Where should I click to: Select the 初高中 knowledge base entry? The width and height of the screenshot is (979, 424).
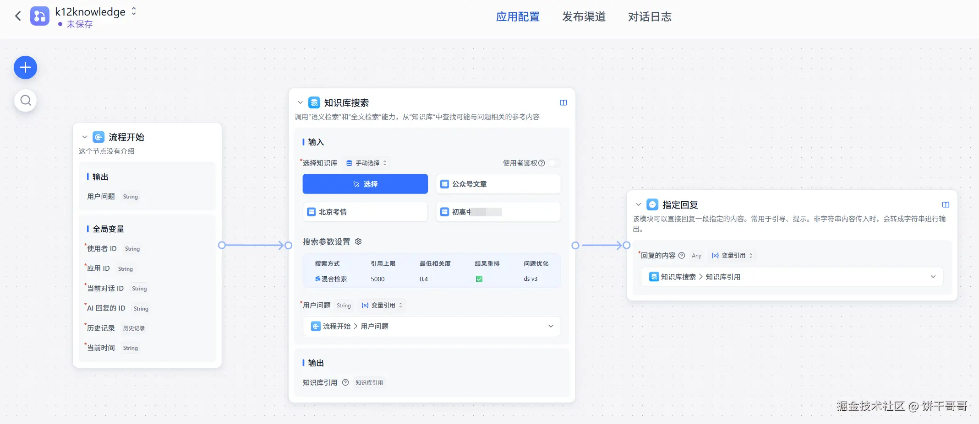click(498, 212)
